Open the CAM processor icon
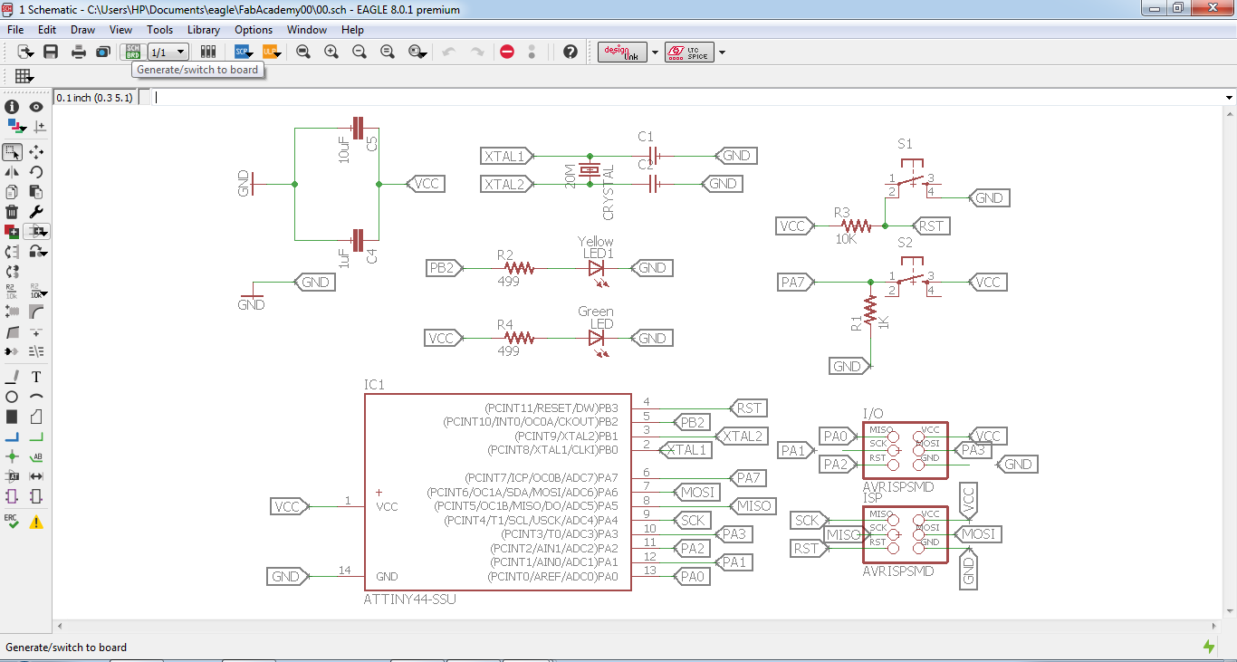Screen dimensions: 1237x662 click(x=102, y=52)
